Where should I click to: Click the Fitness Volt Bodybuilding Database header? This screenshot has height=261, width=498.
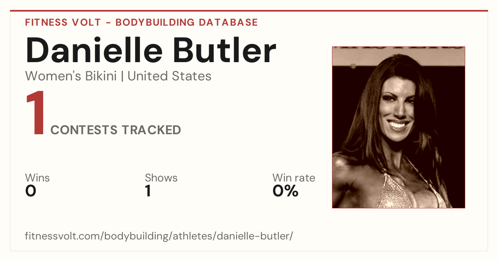pyautogui.click(x=142, y=22)
